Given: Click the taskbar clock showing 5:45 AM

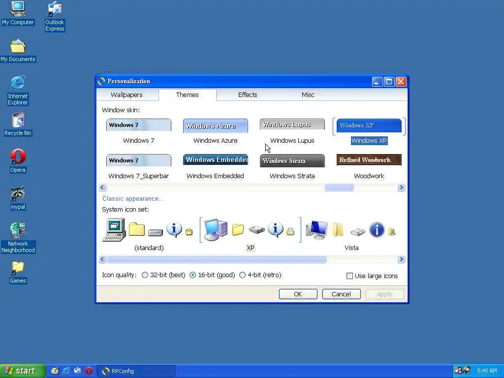Looking at the screenshot, I should pyautogui.click(x=487, y=371).
